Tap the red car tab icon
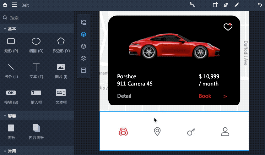Screen dimensions: 265x155 tap(123, 132)
